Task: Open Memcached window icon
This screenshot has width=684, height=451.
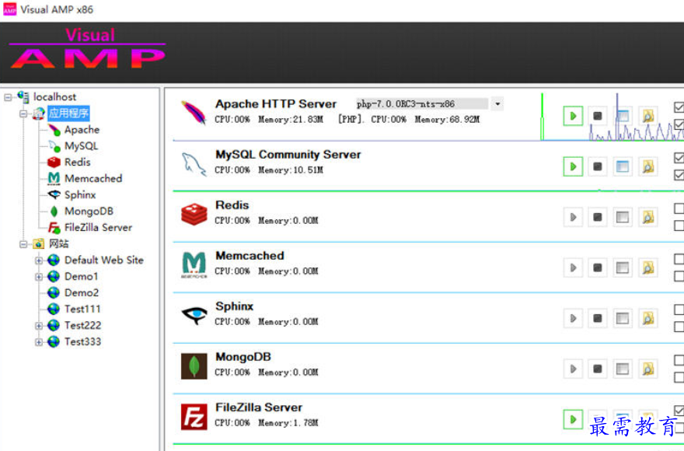Action: pos(623,267)
